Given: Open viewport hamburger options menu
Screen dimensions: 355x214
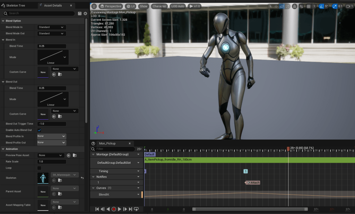Looking at the screenshot, I should 94,6.
